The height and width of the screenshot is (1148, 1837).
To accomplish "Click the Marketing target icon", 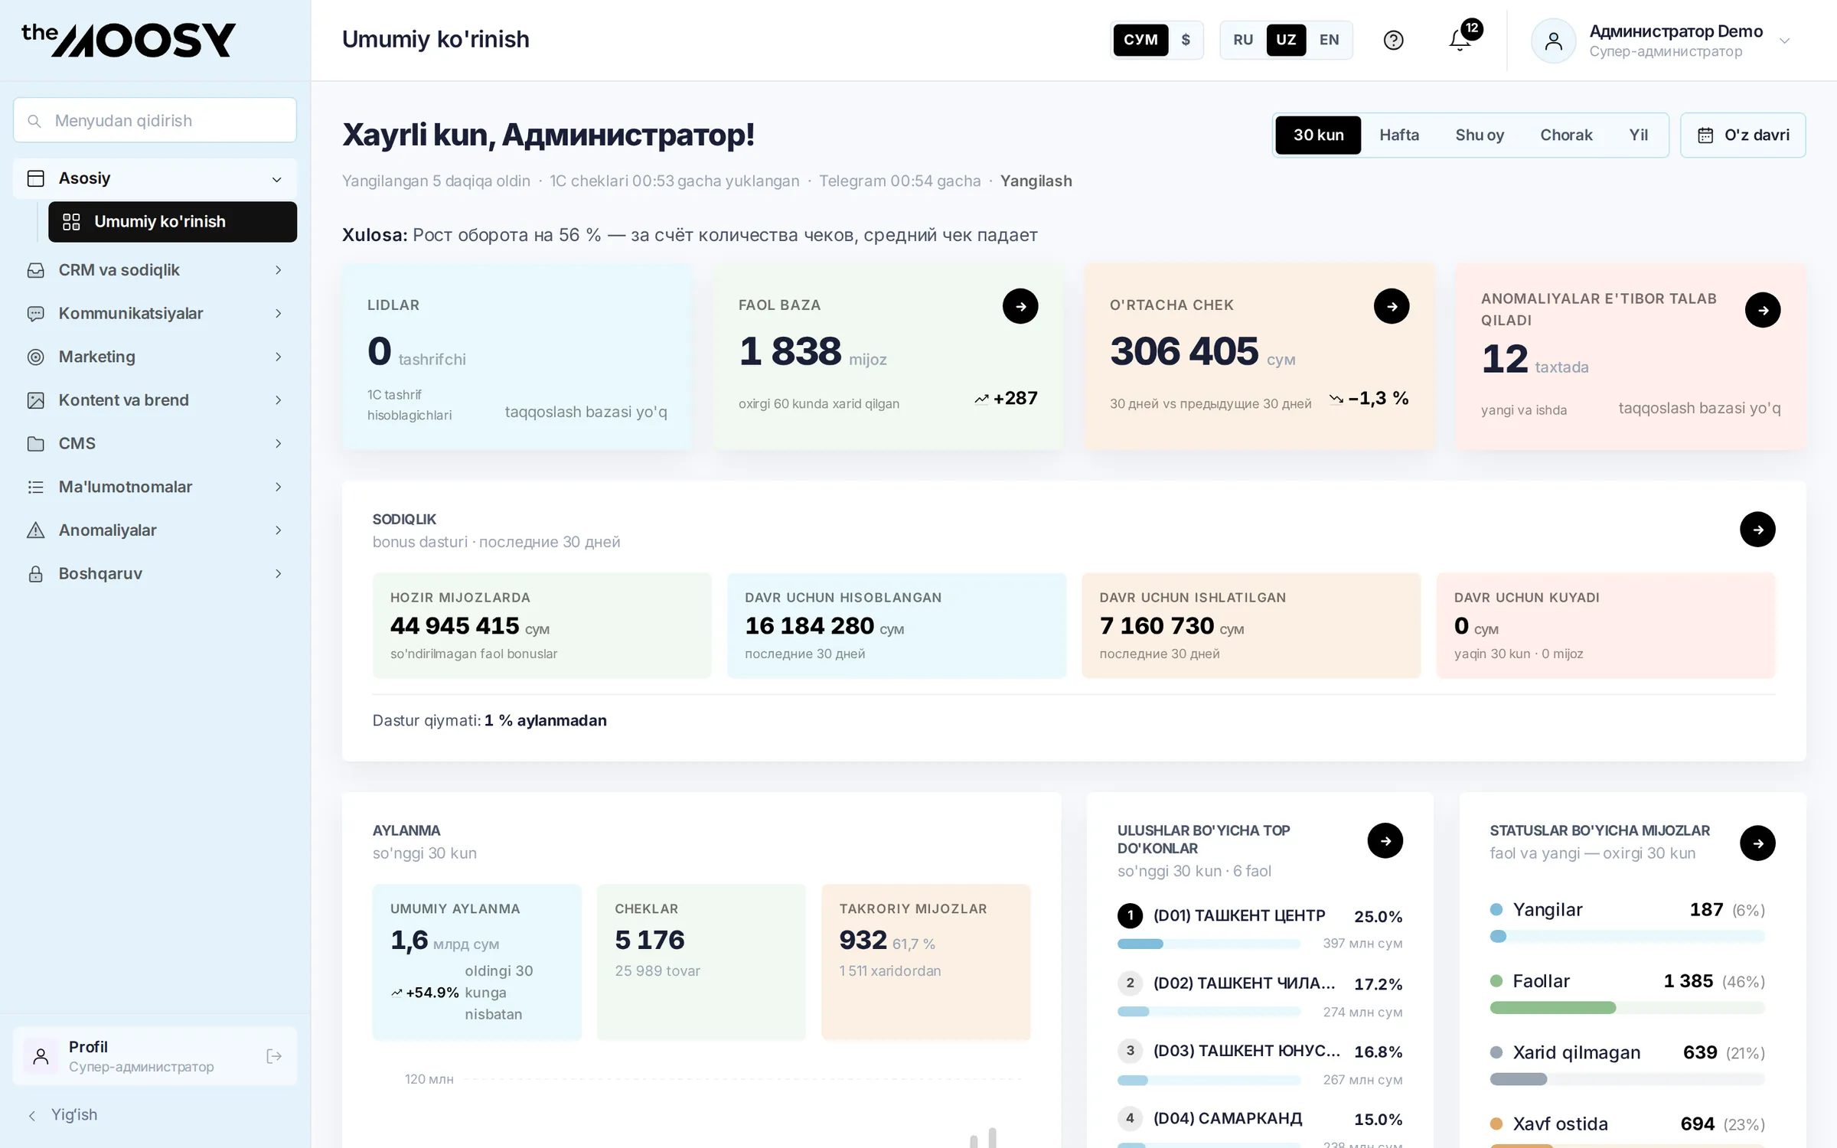I will pyautogui.click(x=36, y=357).
